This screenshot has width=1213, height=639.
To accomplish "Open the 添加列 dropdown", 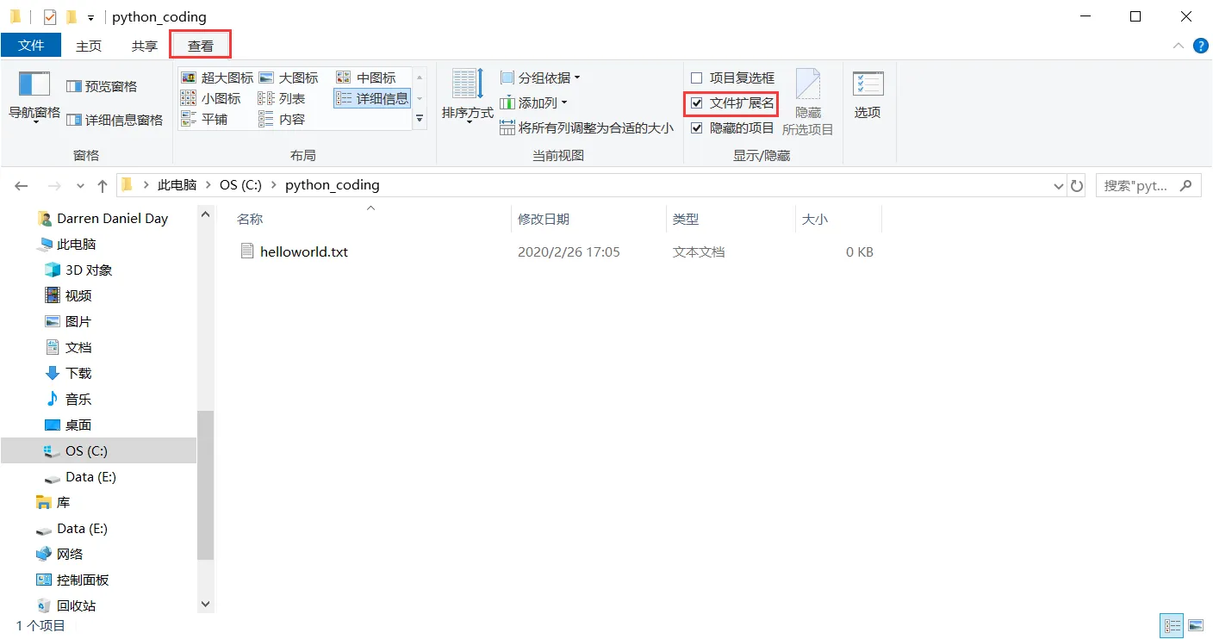I will click(x=534, y=102).
